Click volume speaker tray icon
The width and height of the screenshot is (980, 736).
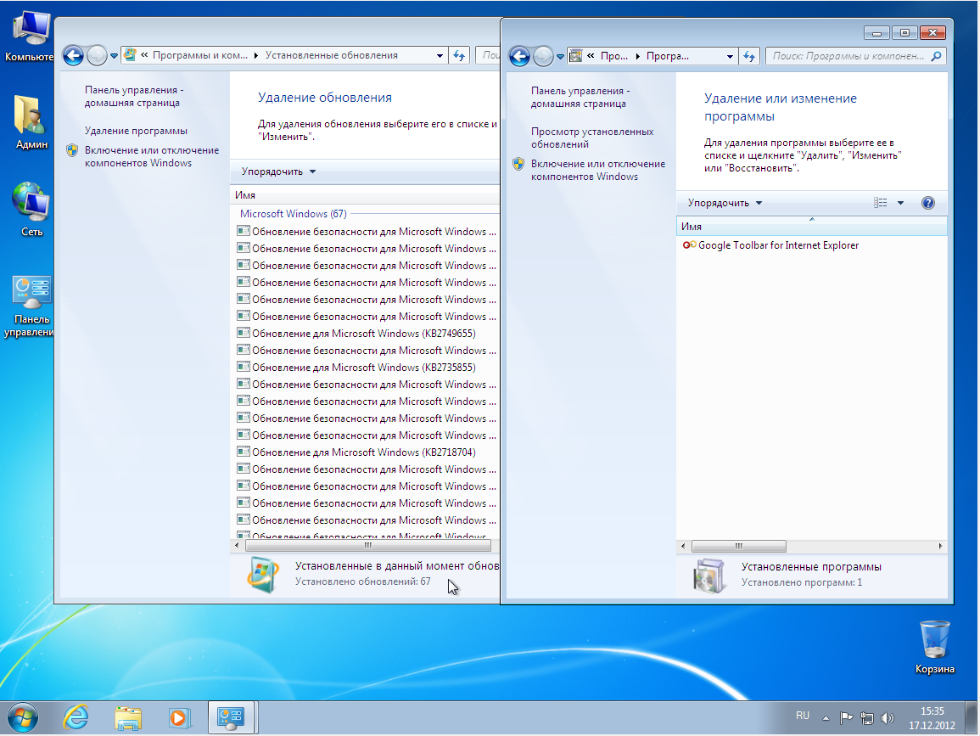click(888, 718)
